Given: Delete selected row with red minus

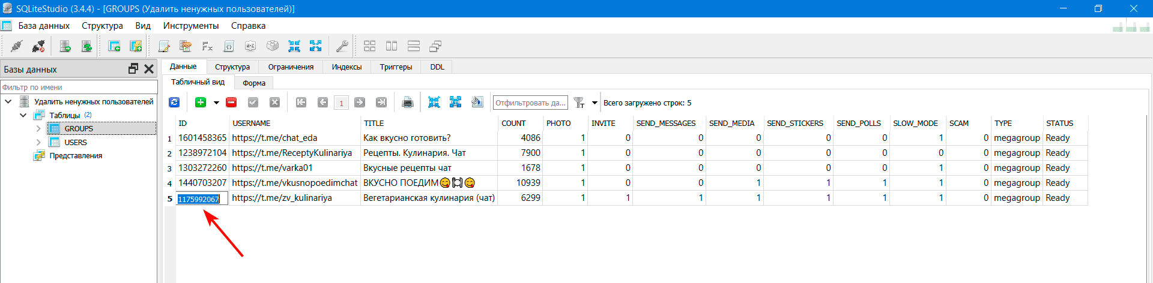Looking at the screenshot, I should pos(231,103).
